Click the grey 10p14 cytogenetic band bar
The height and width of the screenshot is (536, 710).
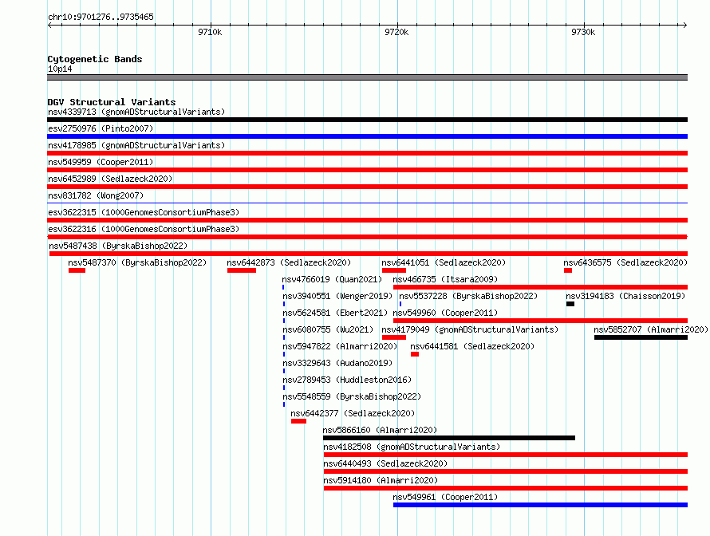[x=367, y=77]
